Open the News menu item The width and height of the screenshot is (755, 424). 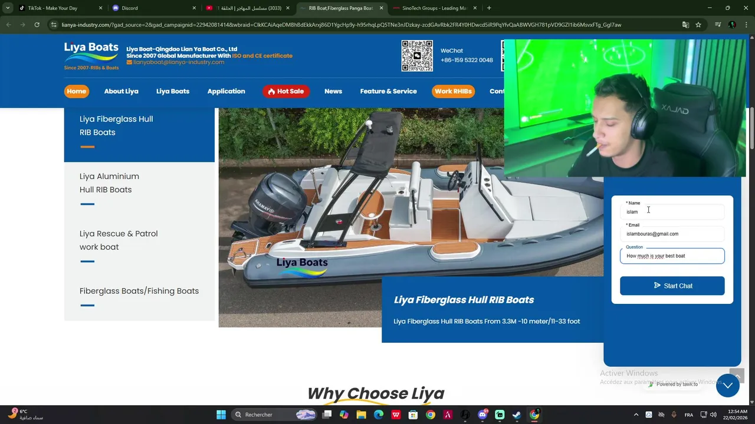click(333, 91)
